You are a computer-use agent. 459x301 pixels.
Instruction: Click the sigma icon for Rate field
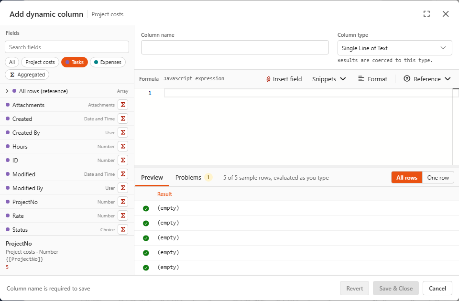(x=123, y=215)
